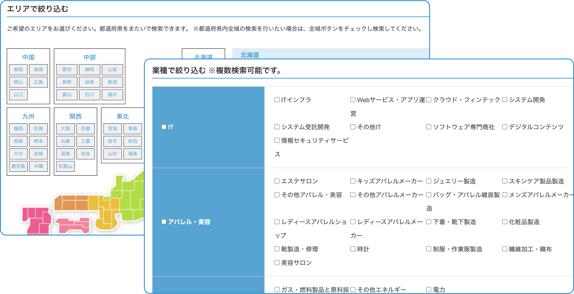The image size is (574, 294).
Task: Choose 広島 in the 中国 region
Action: 38,82
